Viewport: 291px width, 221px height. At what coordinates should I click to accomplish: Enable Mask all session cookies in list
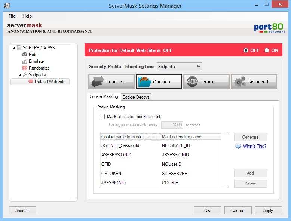102,117
